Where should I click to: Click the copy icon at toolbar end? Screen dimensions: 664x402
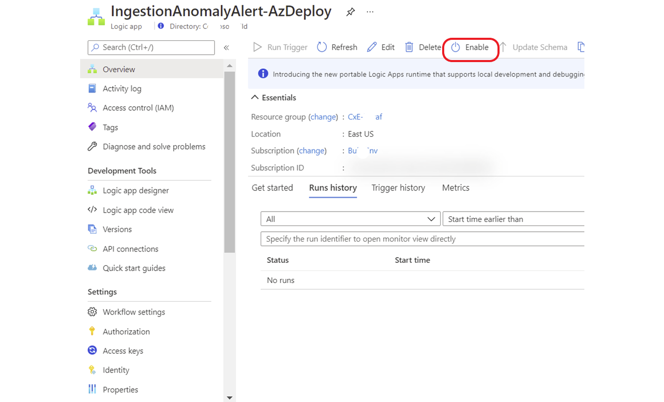(581, 47)
